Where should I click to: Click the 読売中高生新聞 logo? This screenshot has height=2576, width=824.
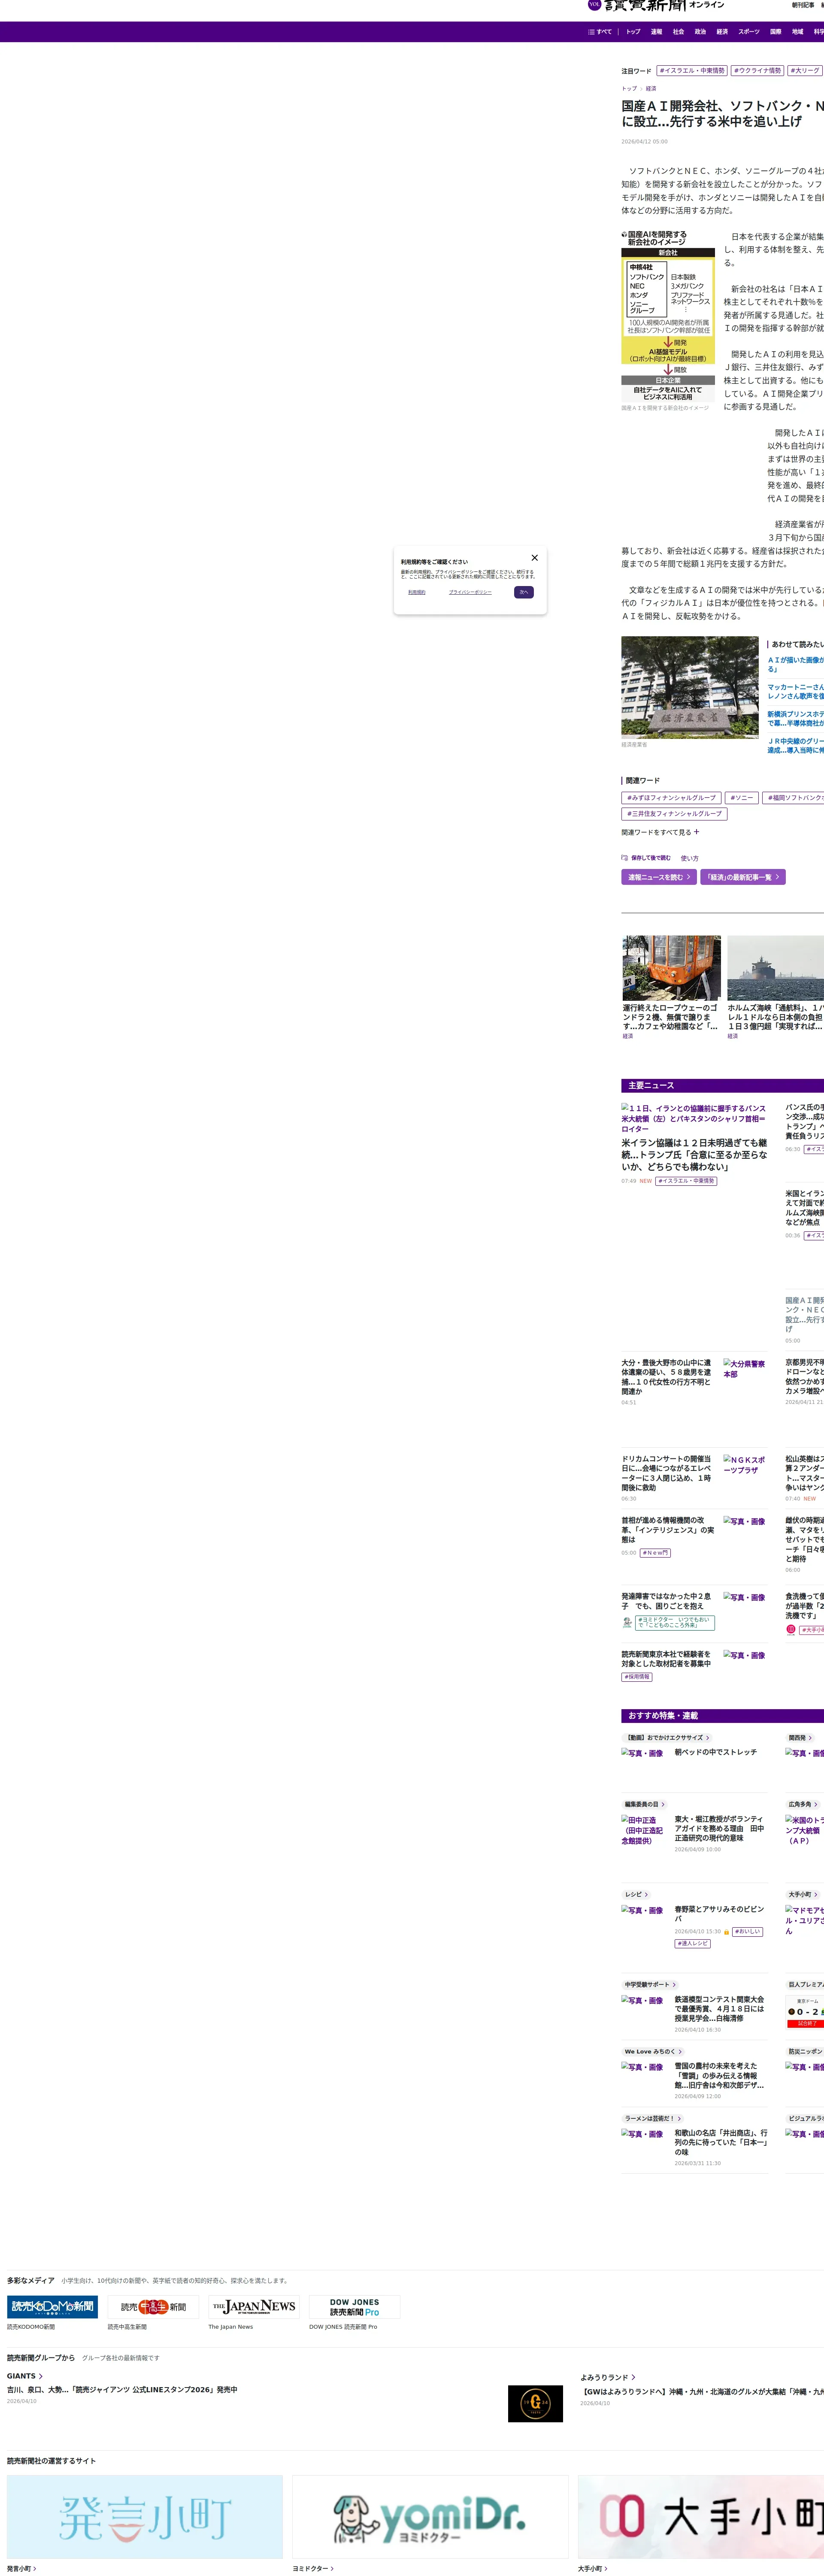[153, 2307]
